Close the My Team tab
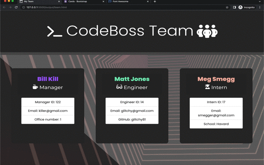 coord(59,2)
